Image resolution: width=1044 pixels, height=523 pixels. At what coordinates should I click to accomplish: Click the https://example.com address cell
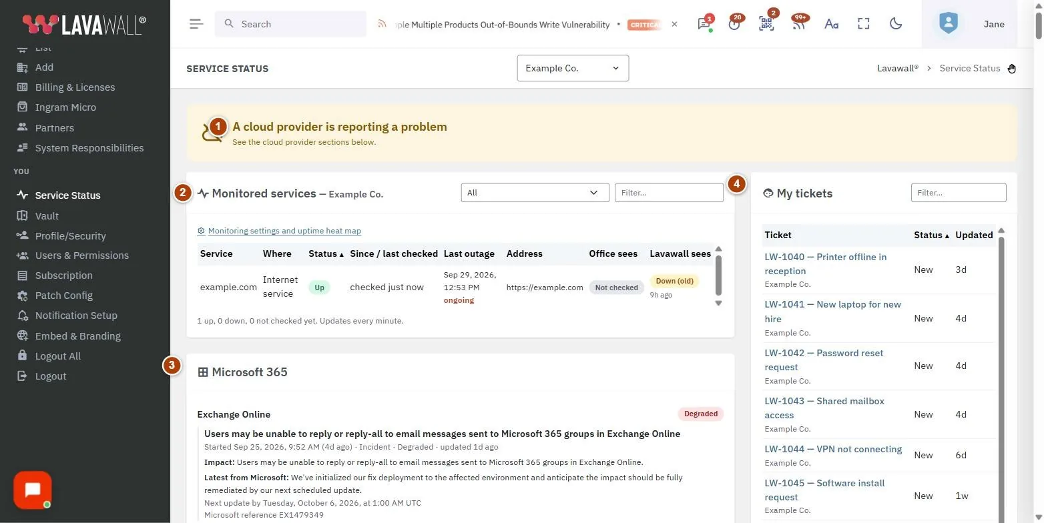(x=545, y=288)
